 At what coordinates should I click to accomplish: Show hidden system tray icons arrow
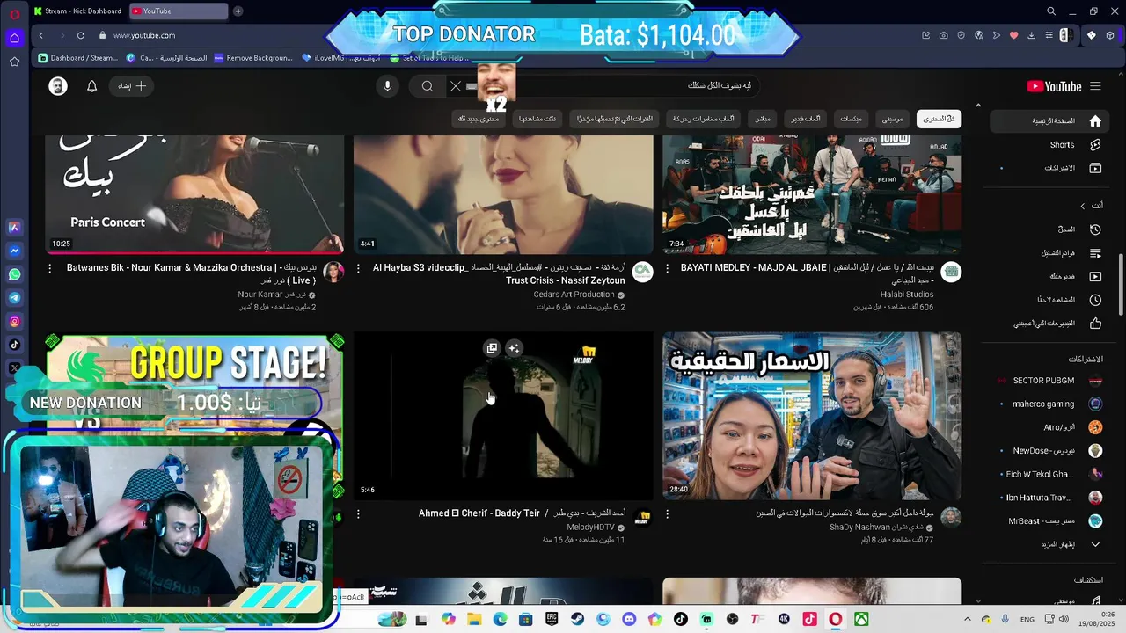[968, 620]
